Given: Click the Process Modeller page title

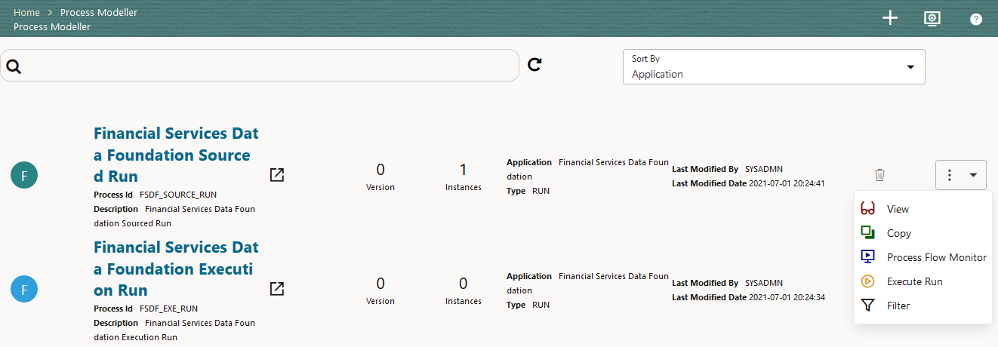Looking at the screenshot, I should click(x=52, y=27).
